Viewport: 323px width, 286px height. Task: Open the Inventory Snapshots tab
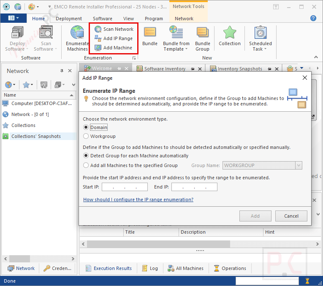coord(239,68)
